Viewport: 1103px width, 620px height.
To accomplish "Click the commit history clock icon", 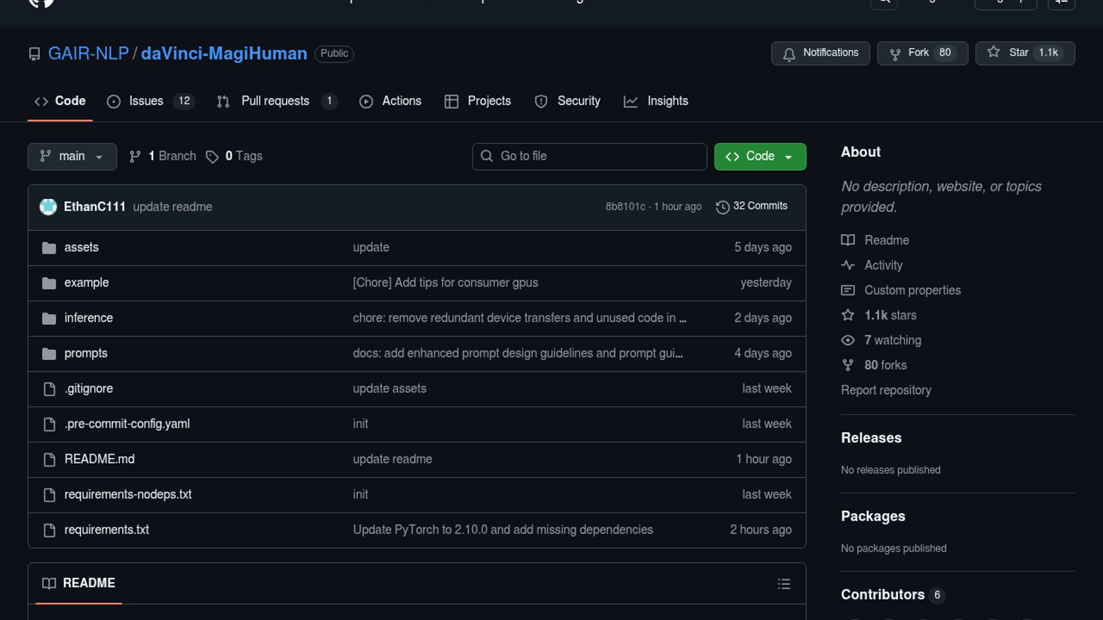I will pyautogui.click(x=722, y=207).
